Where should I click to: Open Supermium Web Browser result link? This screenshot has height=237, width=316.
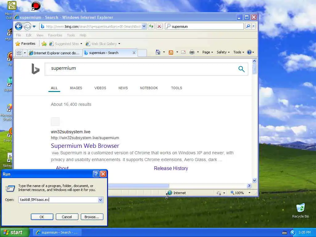coord(85,146)
